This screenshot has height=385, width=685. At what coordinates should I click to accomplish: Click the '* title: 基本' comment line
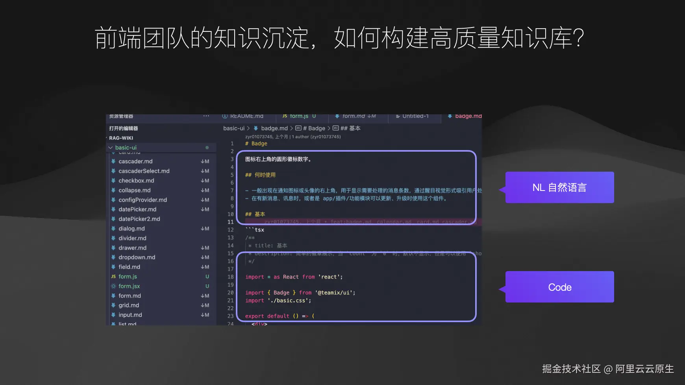point(268,246)
